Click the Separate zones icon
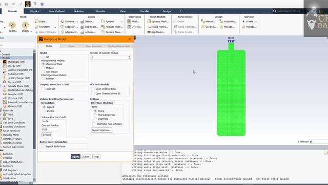328x185 pixels. (63, 27)
